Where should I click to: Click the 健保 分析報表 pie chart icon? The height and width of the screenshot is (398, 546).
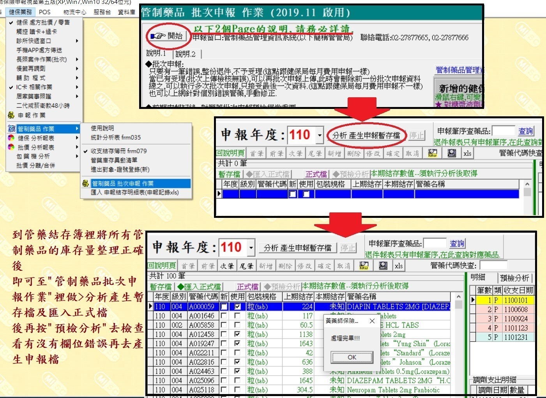pos(11,138)
